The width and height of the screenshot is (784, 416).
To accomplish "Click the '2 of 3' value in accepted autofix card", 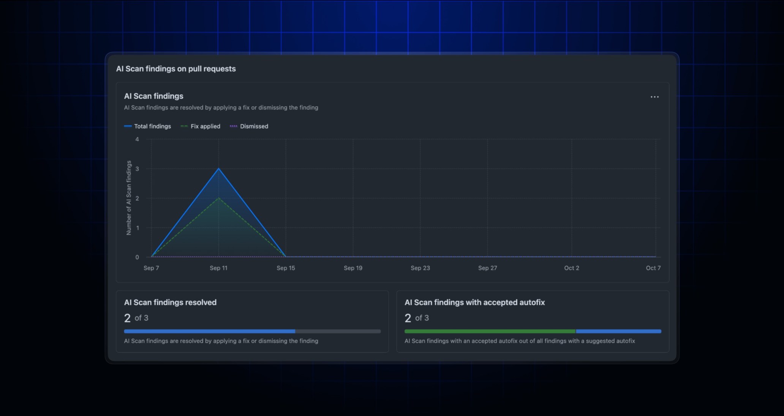I will point(417,318).
